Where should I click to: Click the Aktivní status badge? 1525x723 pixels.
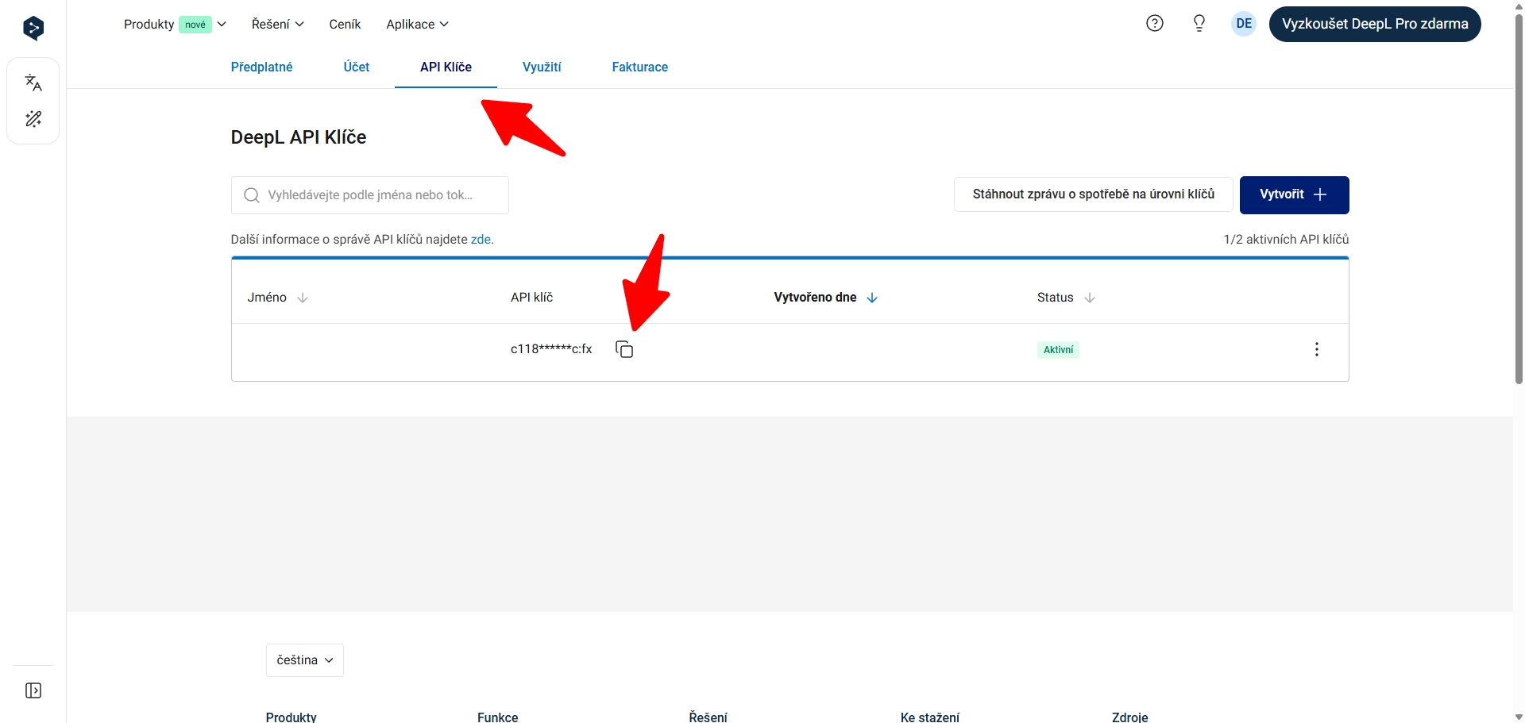(x=1058, y=349)
